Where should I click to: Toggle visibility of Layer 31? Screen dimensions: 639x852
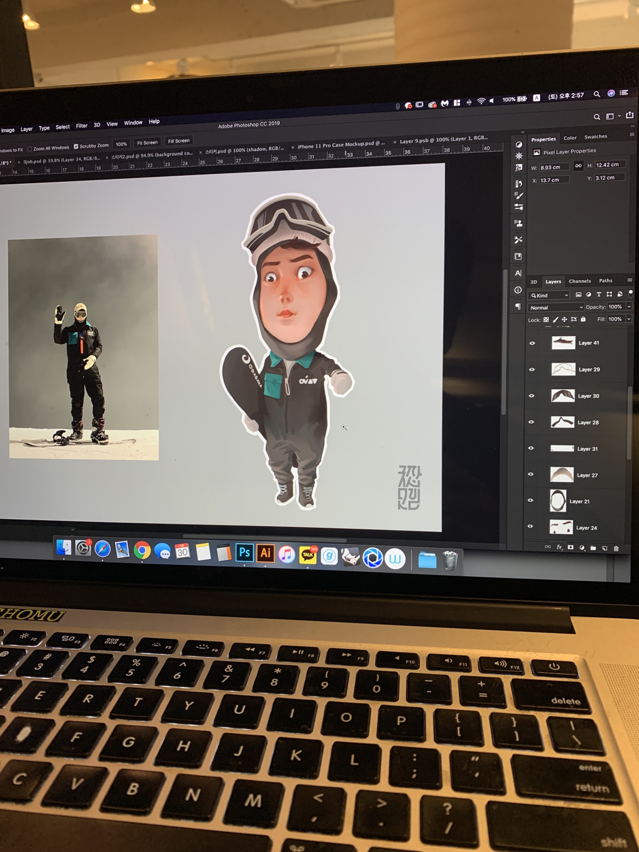(x=531, y=448)
